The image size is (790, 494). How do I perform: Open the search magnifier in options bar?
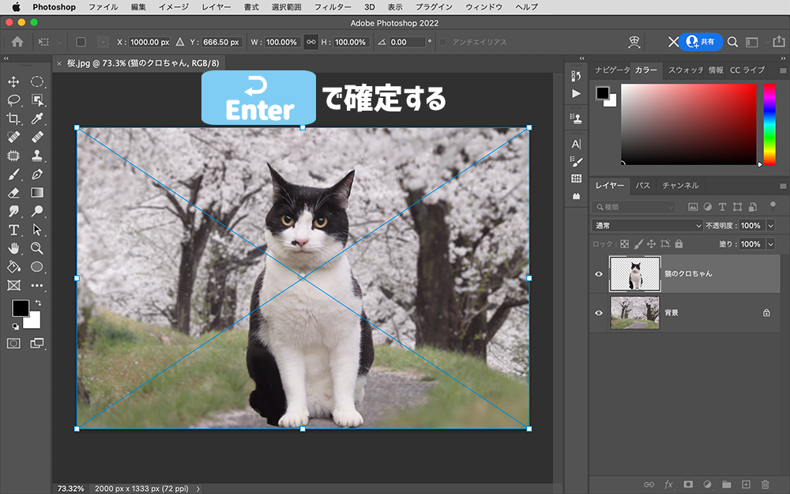click(732, 42)
